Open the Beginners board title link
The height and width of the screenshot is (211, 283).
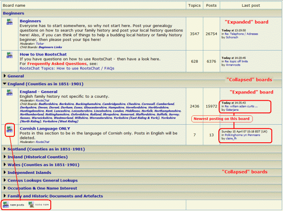coord(30,21)
